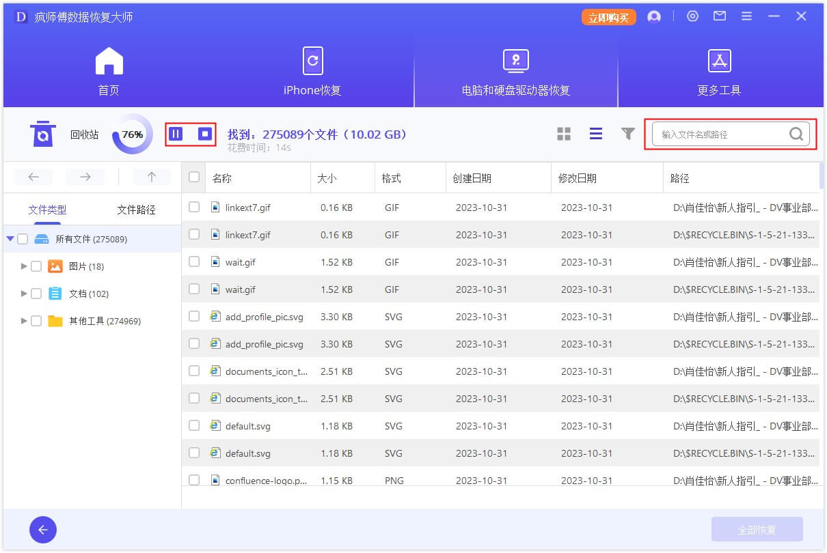The height and width of the screenshot is (553, 827).
Task: Click the second linkext7.gif file icon
Action: pyautogui.click(x=215, y=234)
